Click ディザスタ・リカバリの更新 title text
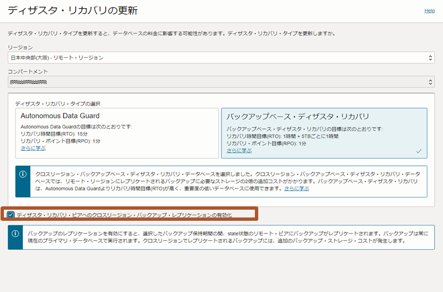Screen dimensions: 443x292 [72, 11]
